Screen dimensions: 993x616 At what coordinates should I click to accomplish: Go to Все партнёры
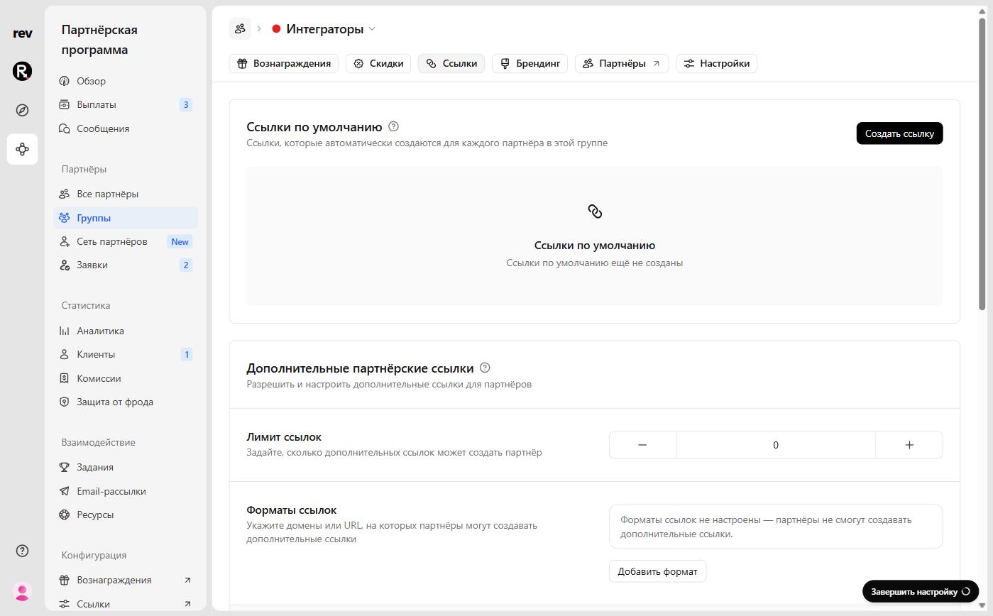coord(126,194)
